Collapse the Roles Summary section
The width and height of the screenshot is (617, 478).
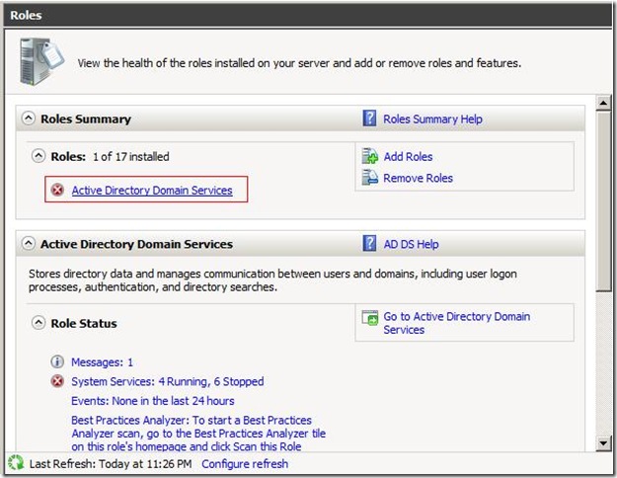28,118
